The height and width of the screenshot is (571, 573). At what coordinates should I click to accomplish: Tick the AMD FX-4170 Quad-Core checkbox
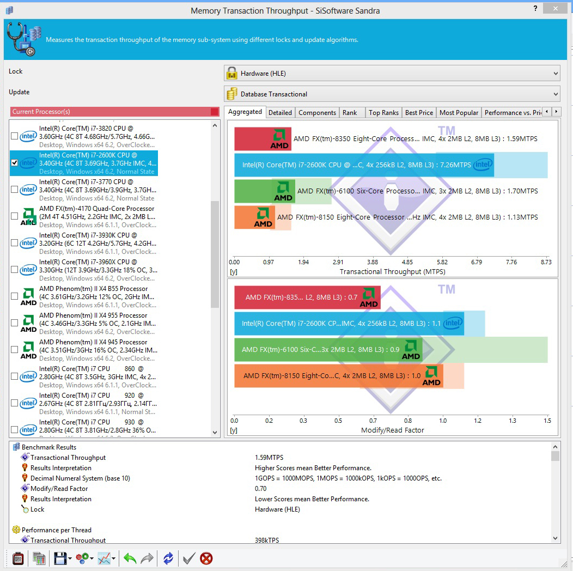pos(14,216)
